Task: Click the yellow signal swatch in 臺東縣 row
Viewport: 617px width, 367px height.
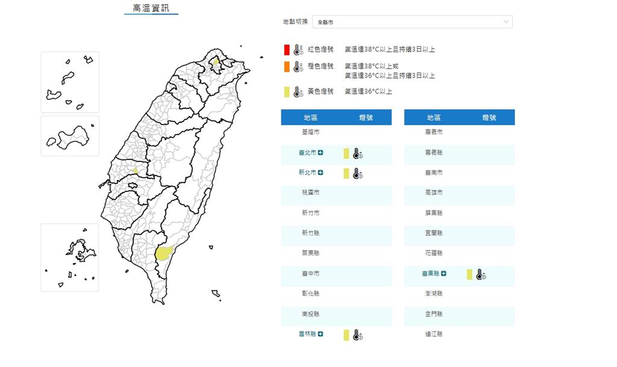Action: 469,274
